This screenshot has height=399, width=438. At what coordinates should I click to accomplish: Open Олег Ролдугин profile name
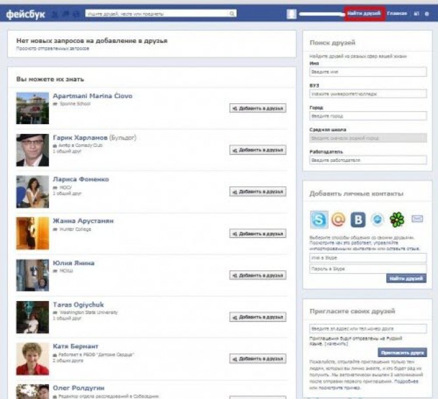pos(79,388)
